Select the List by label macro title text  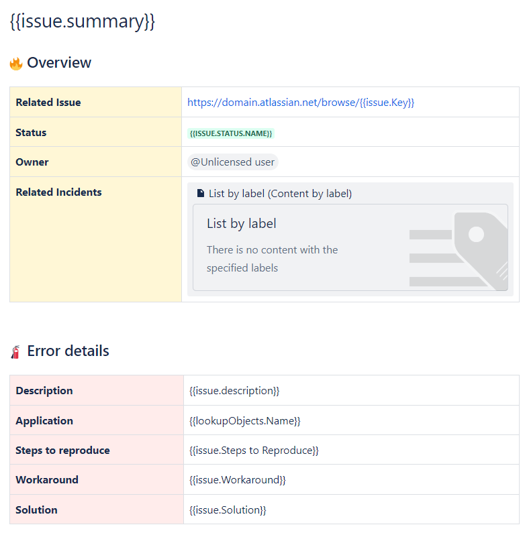(242, 224)
